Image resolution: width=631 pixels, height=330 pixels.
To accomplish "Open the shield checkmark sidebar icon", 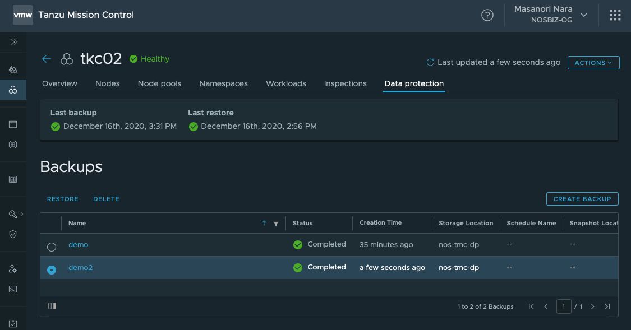I will tap(13, 234).
